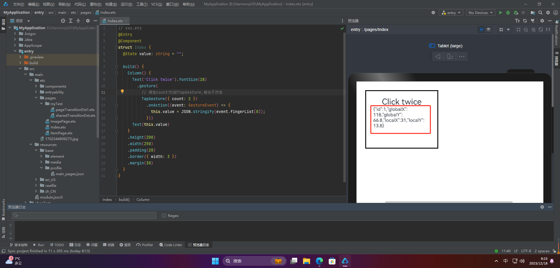Image resolution: width=560 pixels, height=268 pixels.
Task: Expand the components folder
Action: [x=36, y=86]
